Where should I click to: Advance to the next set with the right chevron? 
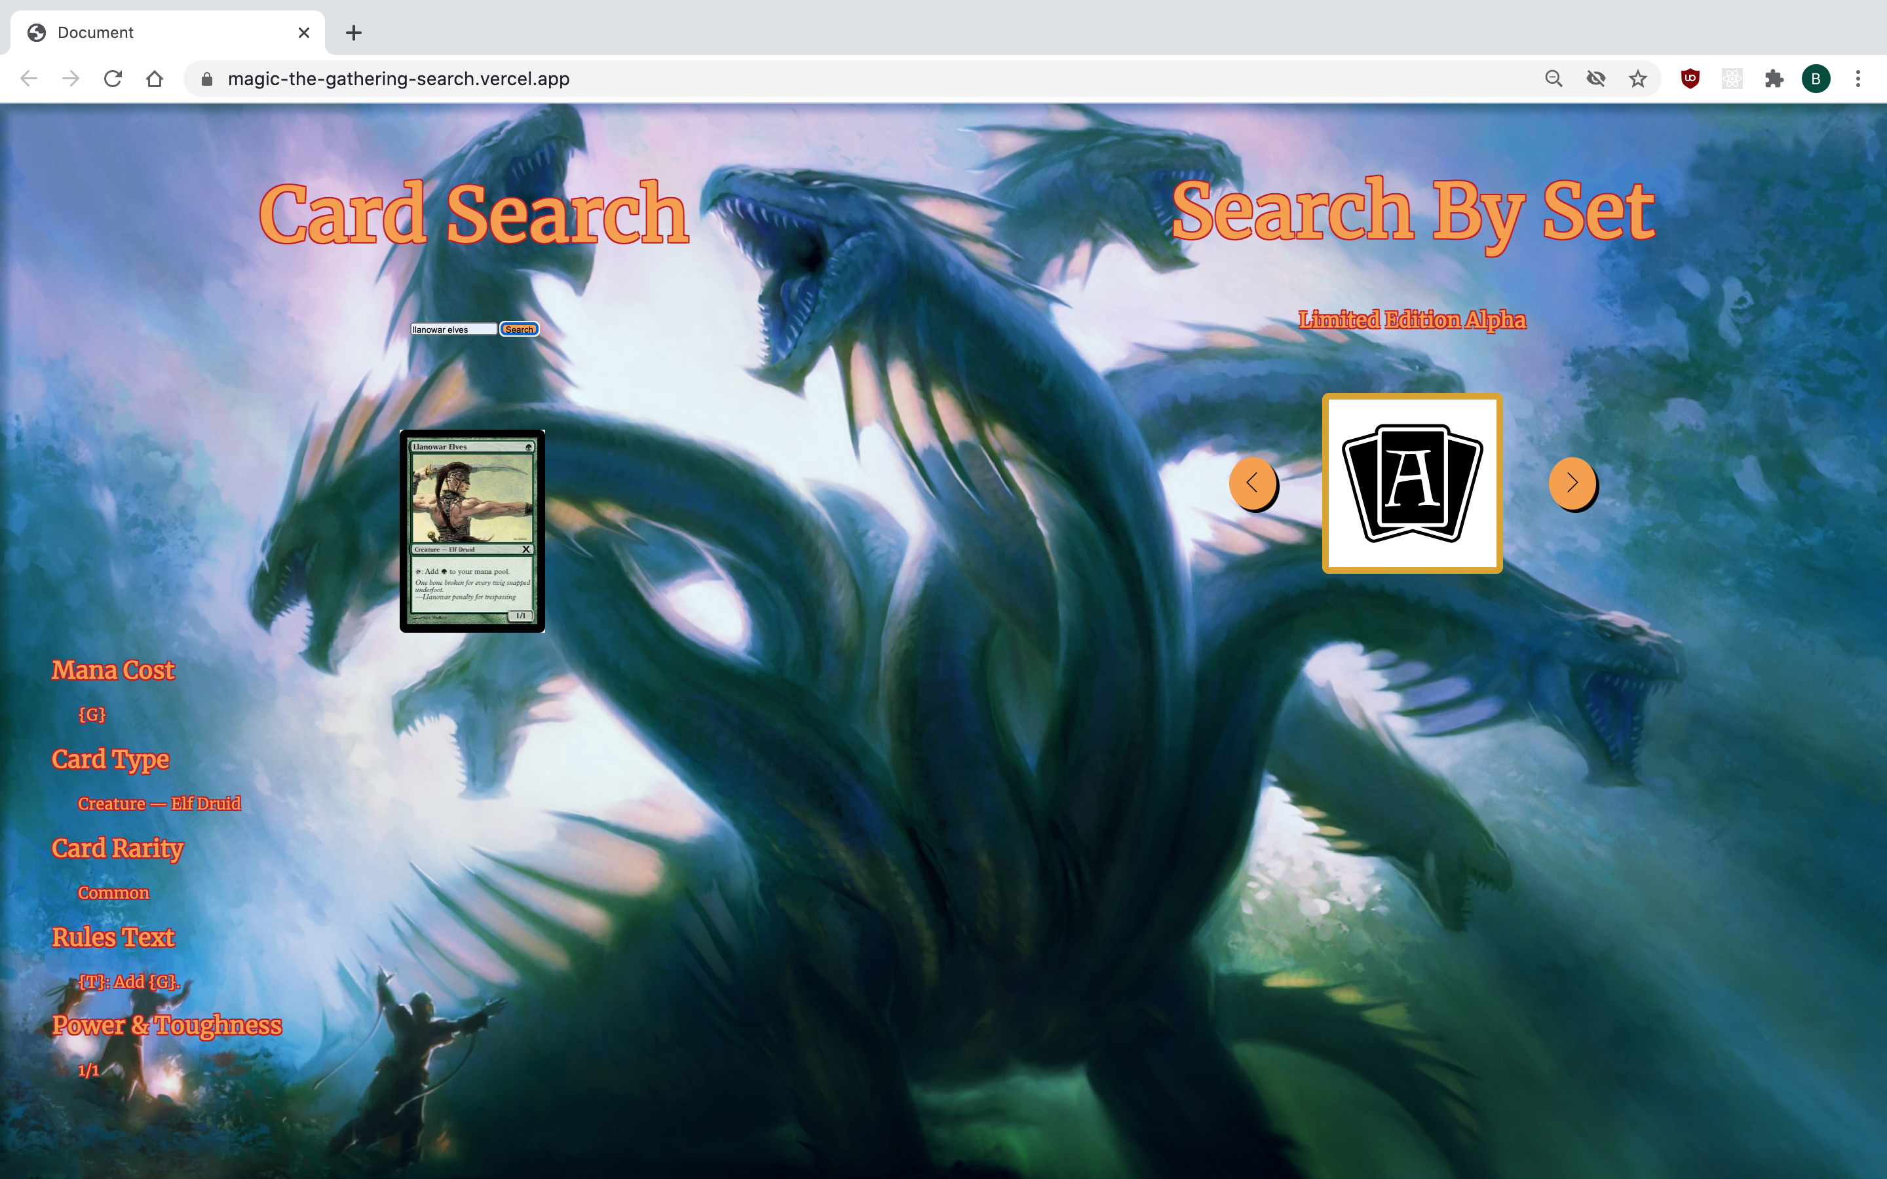[1572, 483]
